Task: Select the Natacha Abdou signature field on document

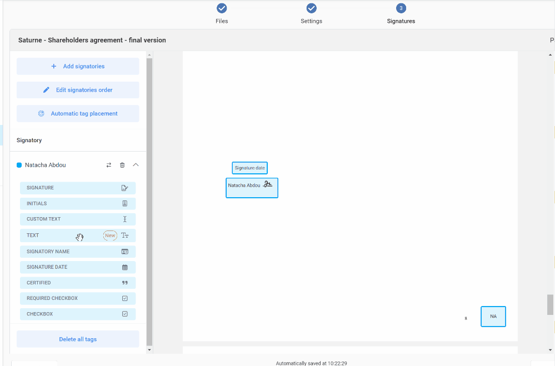Action: pos(252,188)
